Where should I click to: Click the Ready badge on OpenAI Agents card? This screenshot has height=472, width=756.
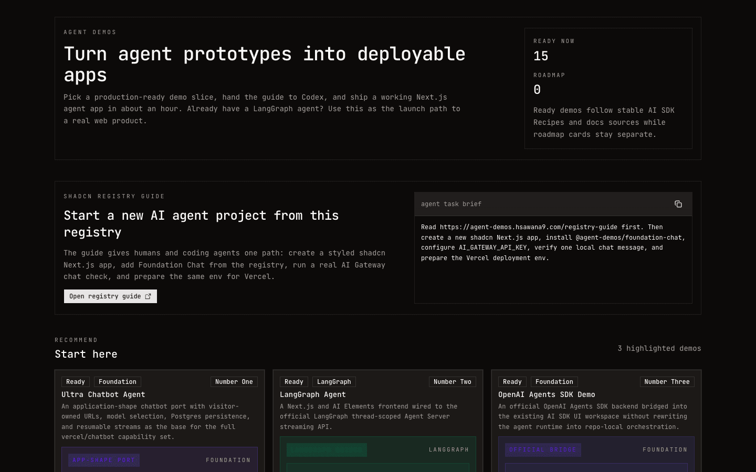pos(512,382)
